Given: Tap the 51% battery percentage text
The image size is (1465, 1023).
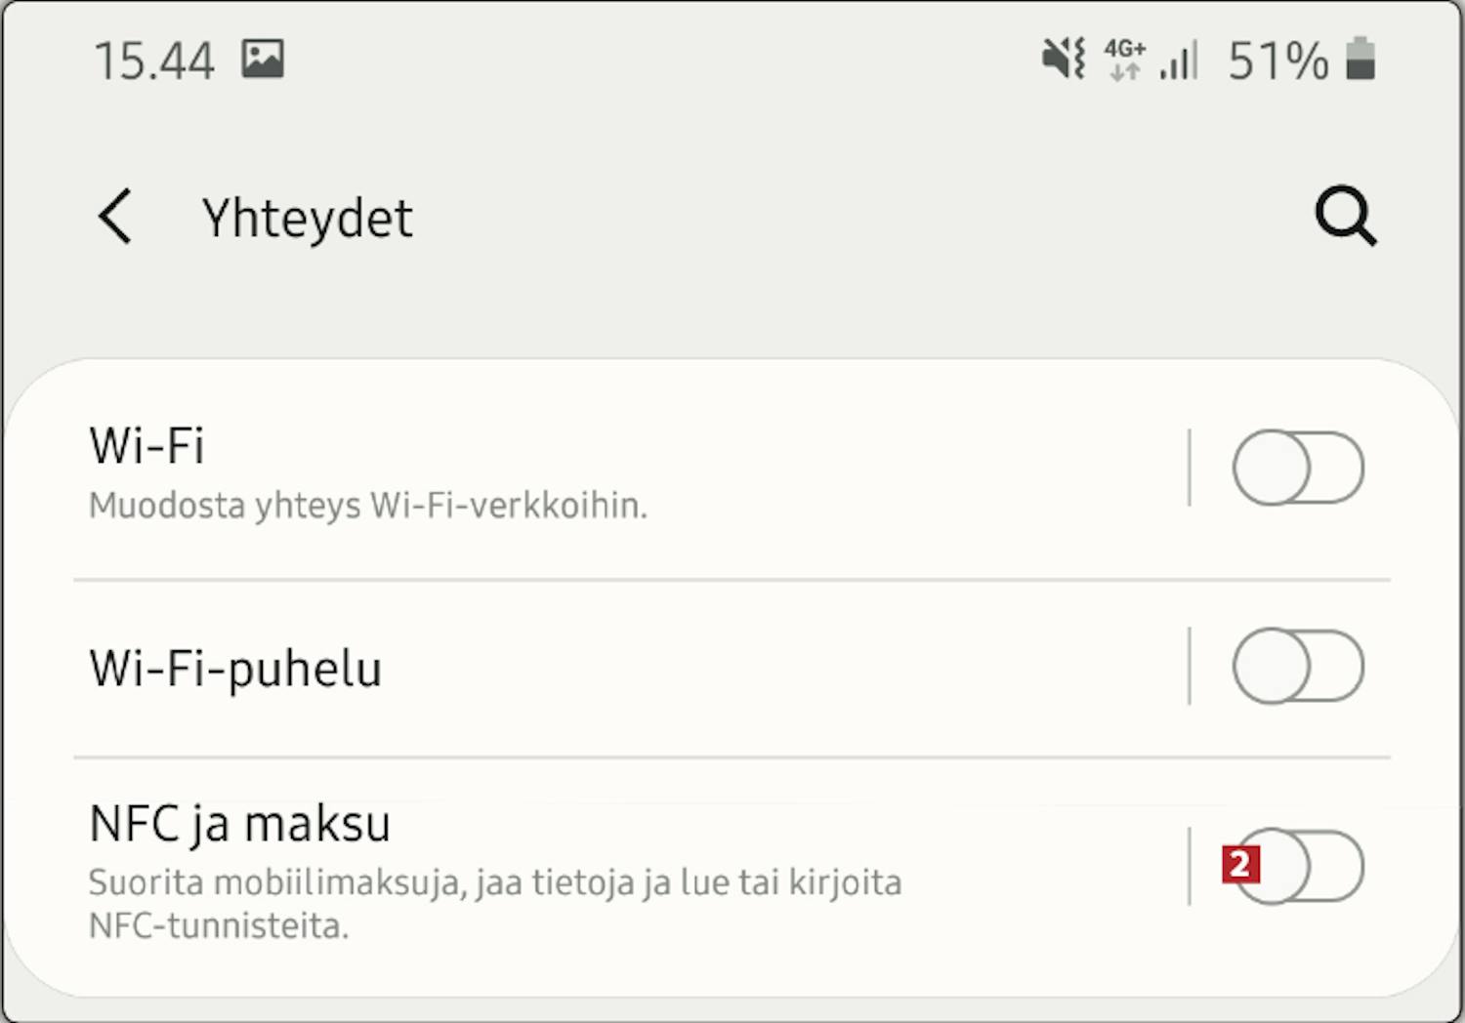Looking at the screenshot, I should (1277, 61).
